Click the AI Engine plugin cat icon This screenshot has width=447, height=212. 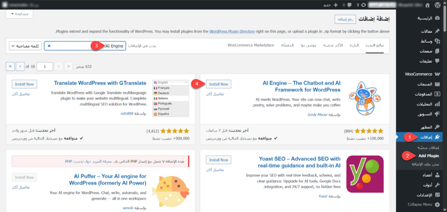tap(364, 99)
